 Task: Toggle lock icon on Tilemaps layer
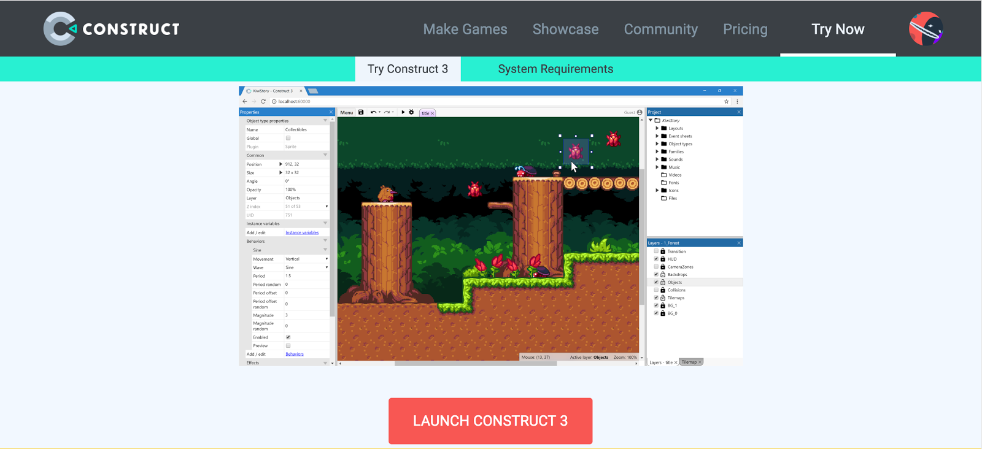point(663,297)
